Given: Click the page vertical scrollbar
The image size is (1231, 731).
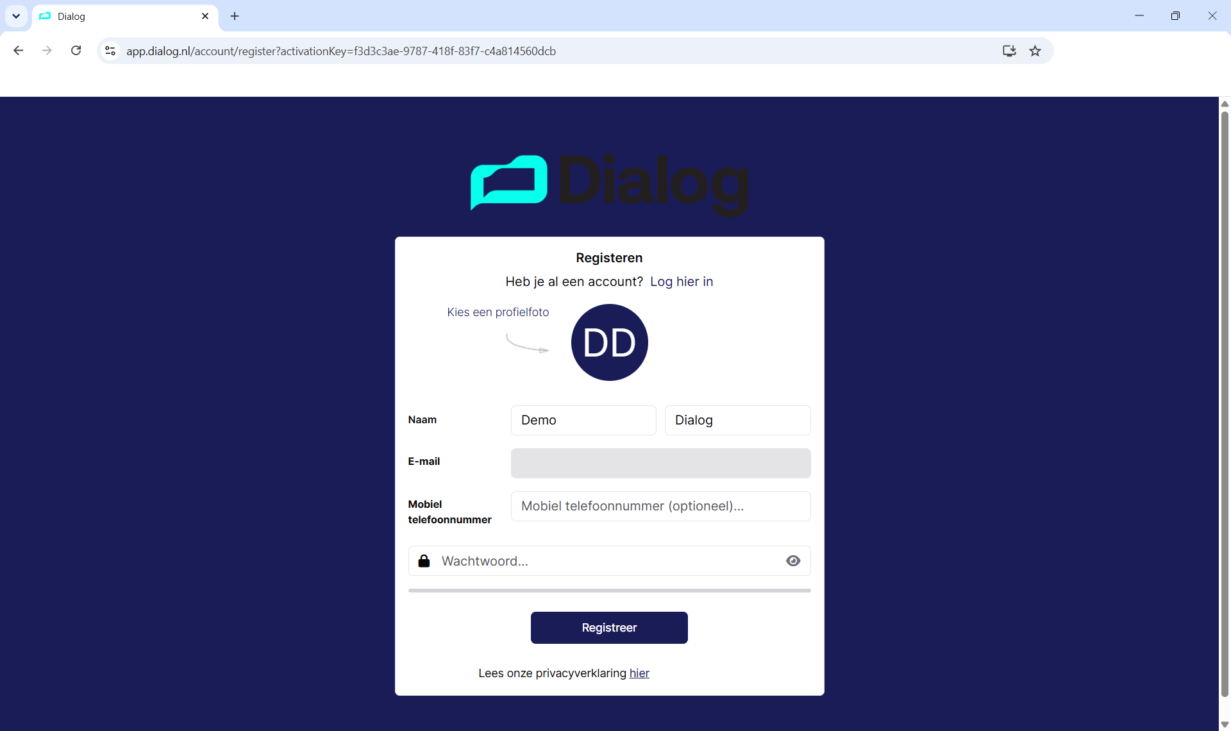Looking at the screenshot, I should pos(1225,404).
